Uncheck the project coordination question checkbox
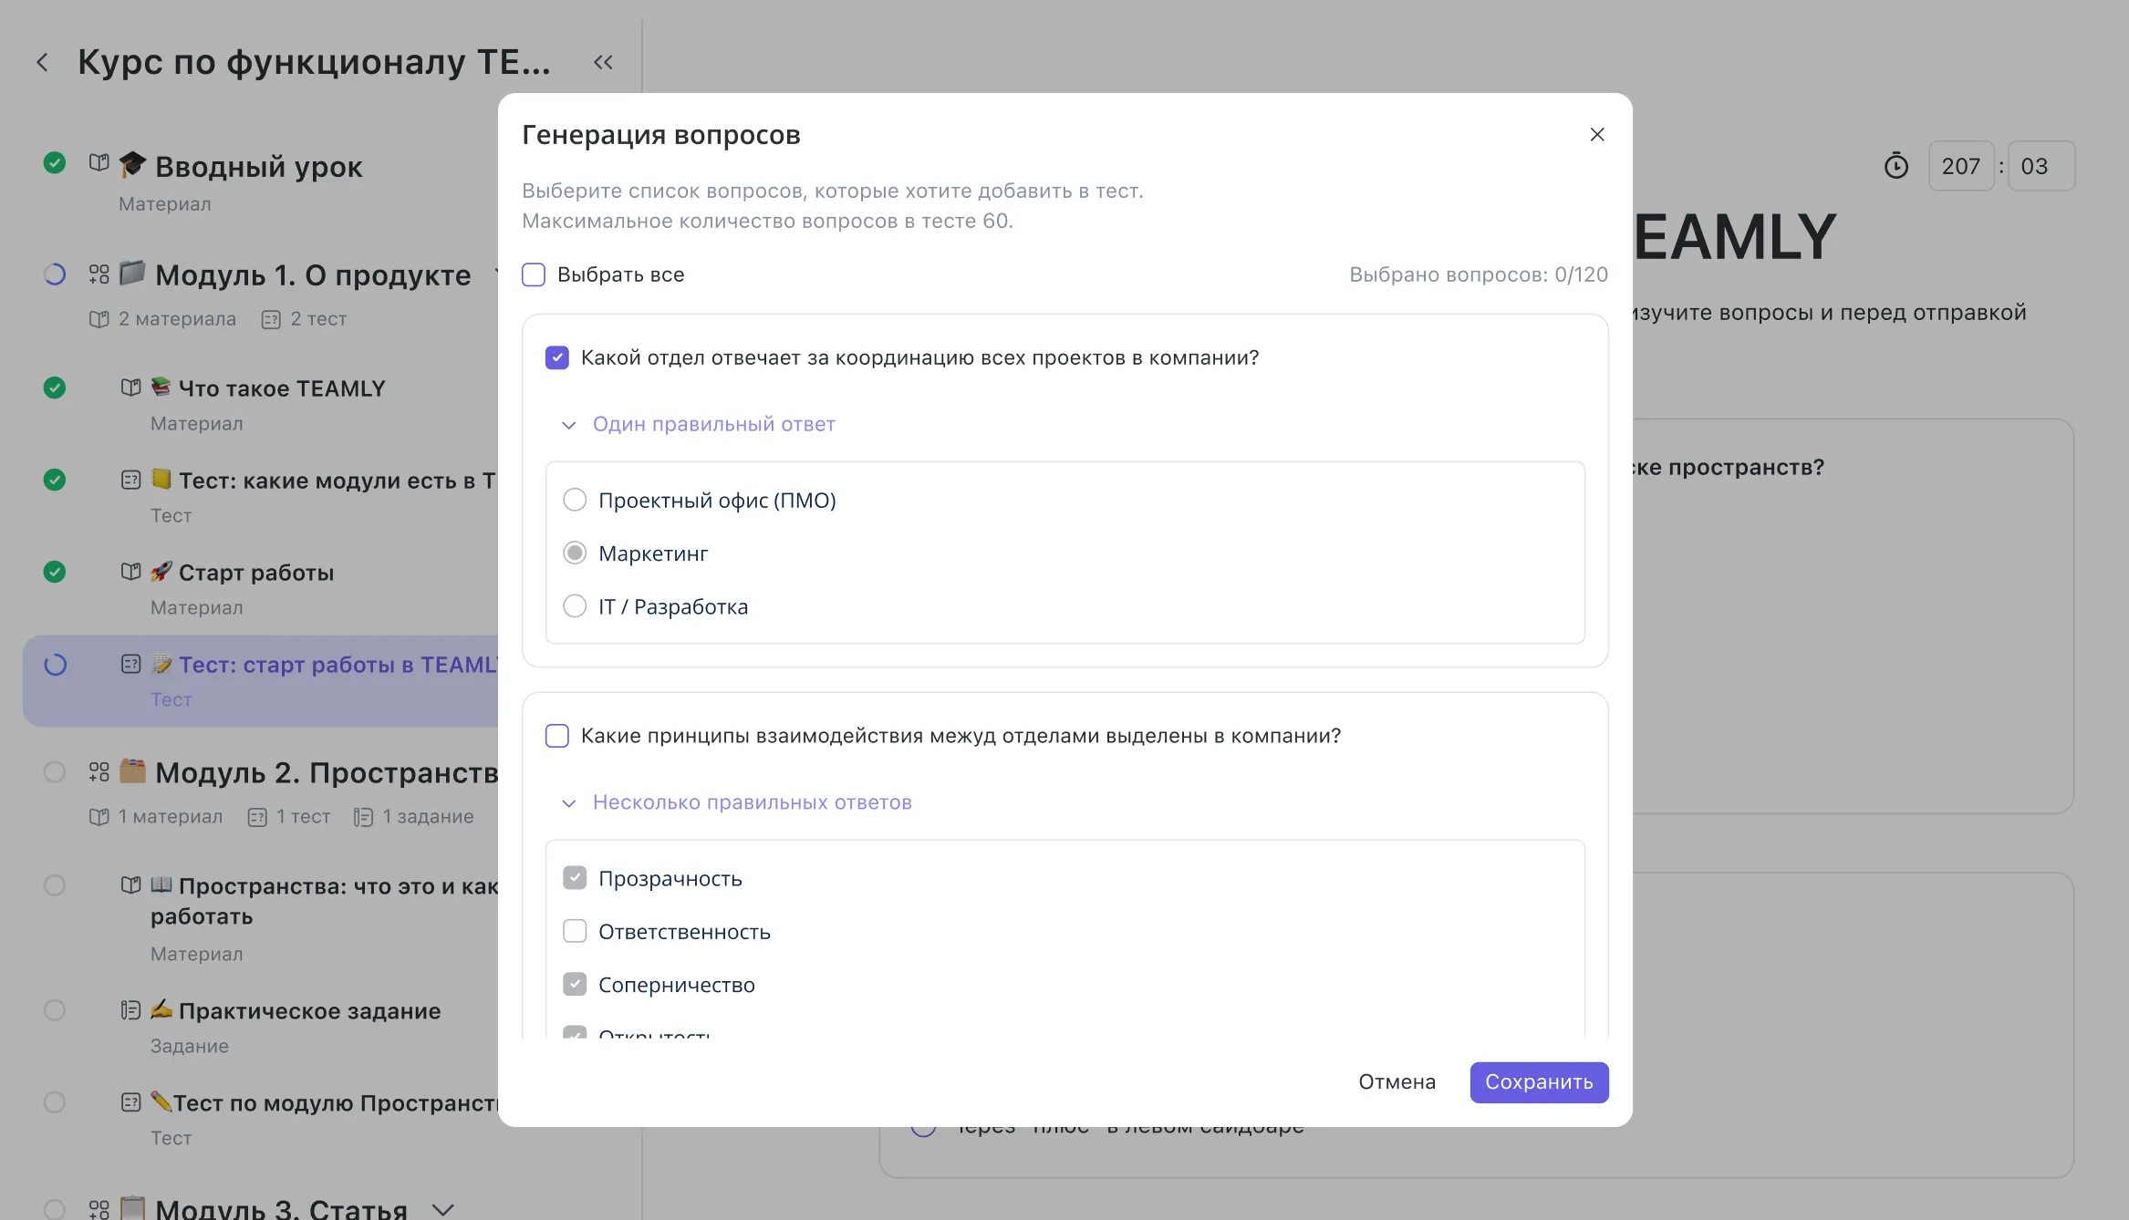 [x=556, y=357]
